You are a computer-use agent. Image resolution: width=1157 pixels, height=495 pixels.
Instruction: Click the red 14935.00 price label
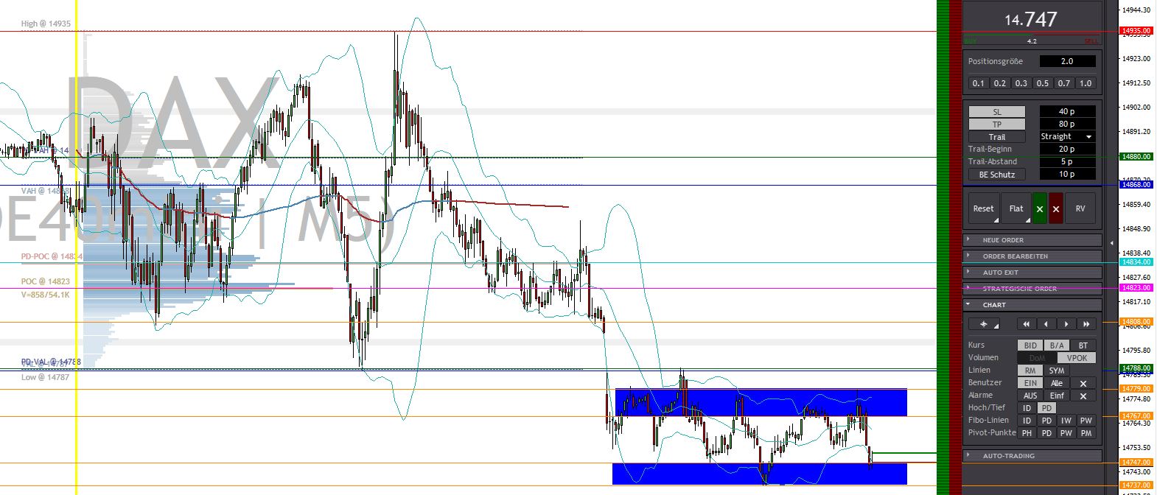(1136, 31)
